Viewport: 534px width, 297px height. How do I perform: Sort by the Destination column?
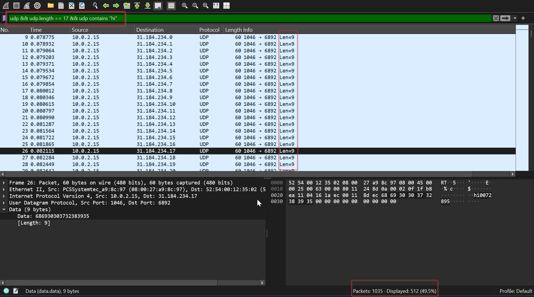(166, 30)
